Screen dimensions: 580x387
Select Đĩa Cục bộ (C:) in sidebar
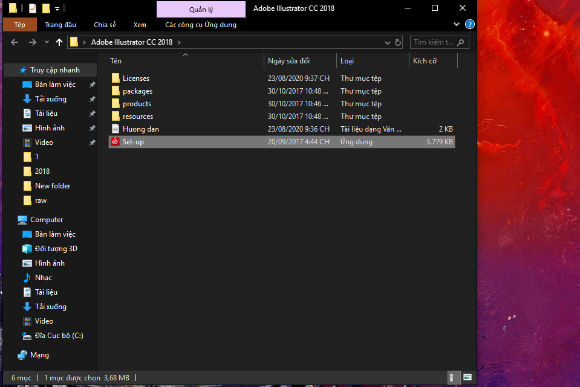pos(59,336)
